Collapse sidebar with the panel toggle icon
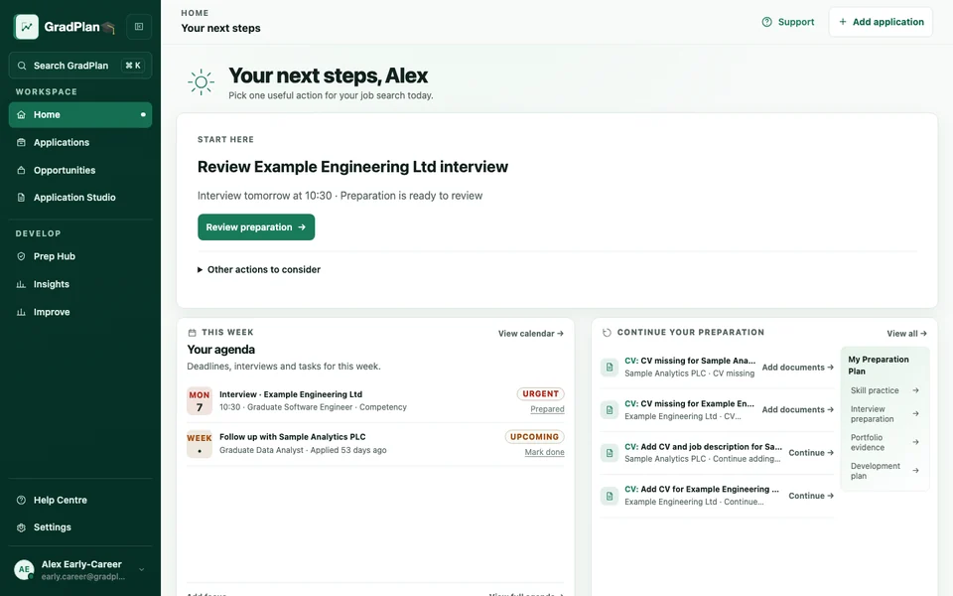Viewport: 953px width, 596px height. point(139,27)
